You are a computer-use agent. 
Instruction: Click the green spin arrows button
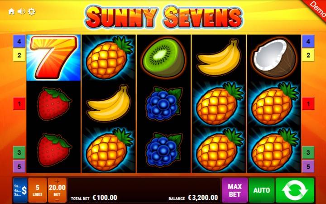tap(295, 190)
